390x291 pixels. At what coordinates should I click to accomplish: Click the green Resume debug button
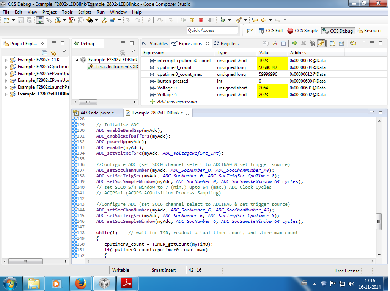[184, 20]
